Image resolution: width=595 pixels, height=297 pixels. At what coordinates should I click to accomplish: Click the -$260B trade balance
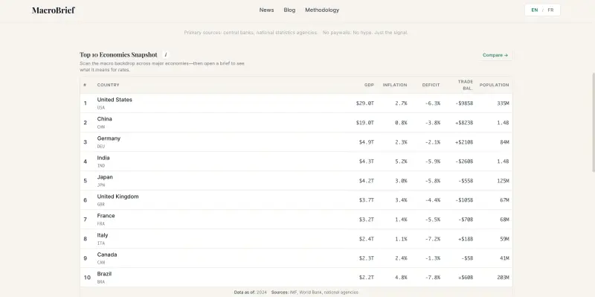(x=464, y=162)
